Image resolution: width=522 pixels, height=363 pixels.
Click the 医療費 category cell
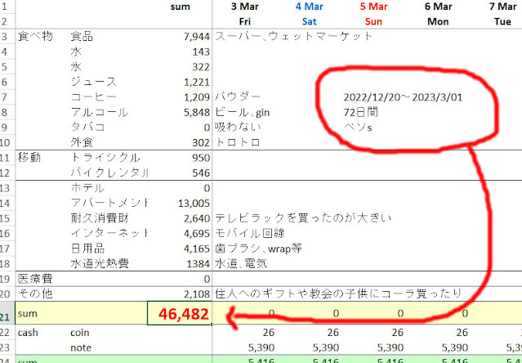[x=35, y=279]
